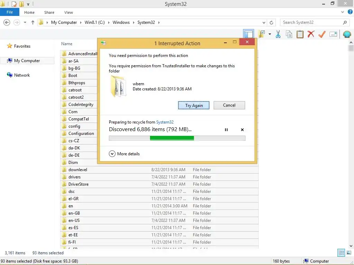Click the CodeIntegrity folder icon
This screenshot has width=354, height=265.
click(64, 104)
